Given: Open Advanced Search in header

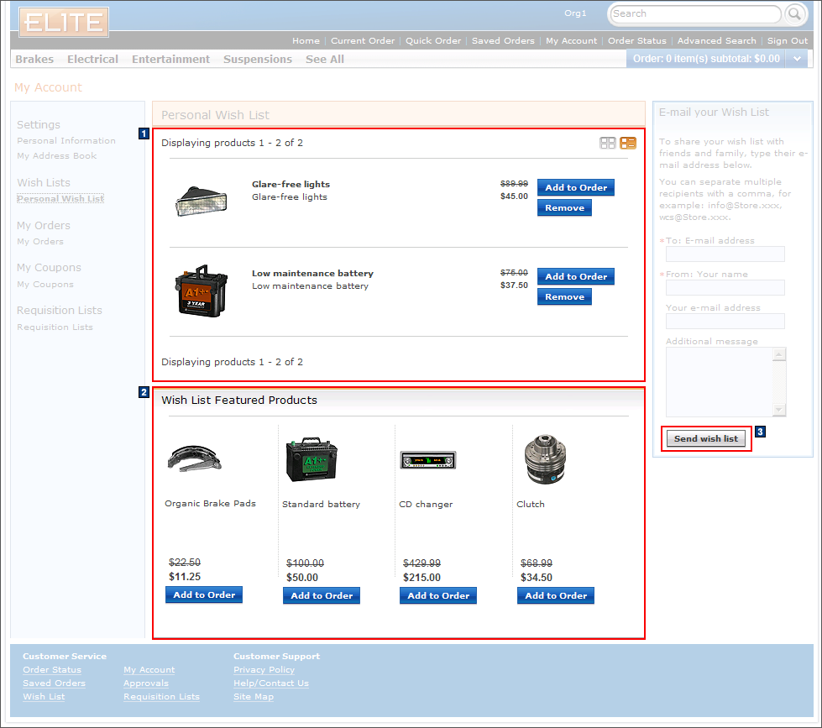Looking at the screenshot, I should 716,40.
